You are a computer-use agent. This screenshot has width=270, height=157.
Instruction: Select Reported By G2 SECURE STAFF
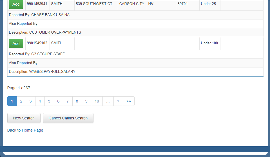(135, 54)
